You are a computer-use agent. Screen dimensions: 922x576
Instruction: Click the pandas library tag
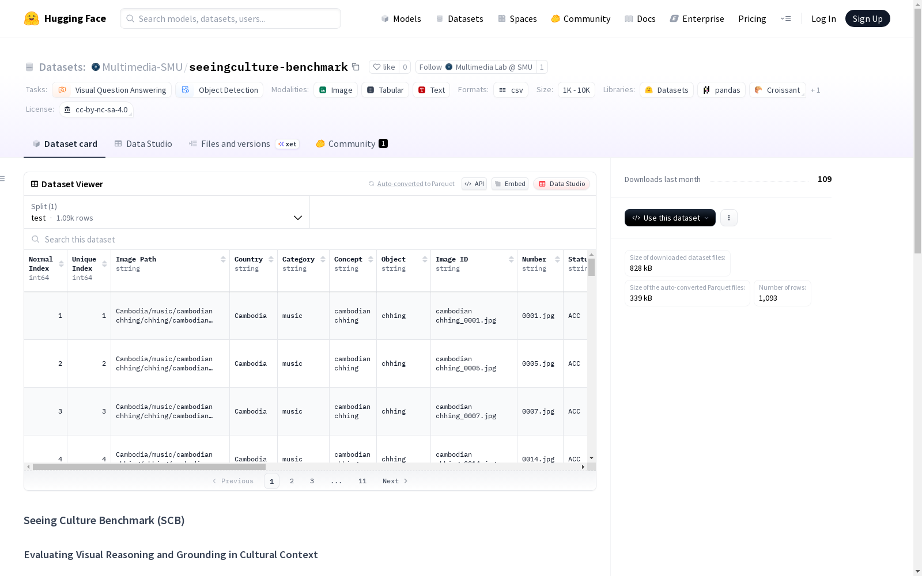click(x=721, y=90)
